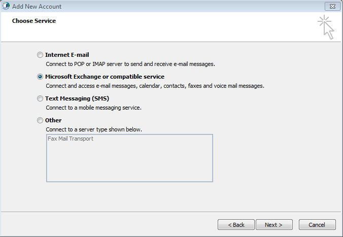
Task: Click the "Connect to POP or IMAP server" description
Action: 130,64
